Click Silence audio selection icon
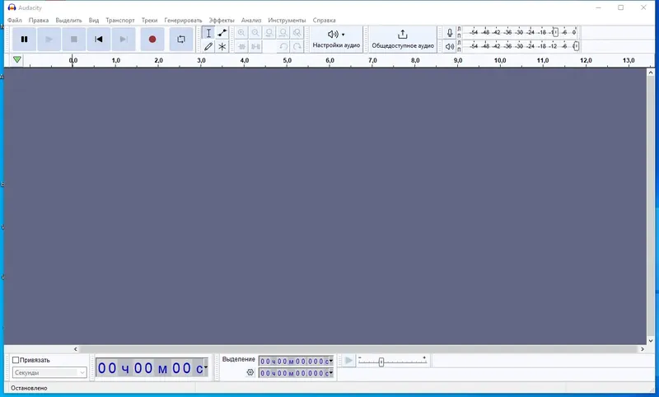The image size is (659, 397). pos(255,47)
